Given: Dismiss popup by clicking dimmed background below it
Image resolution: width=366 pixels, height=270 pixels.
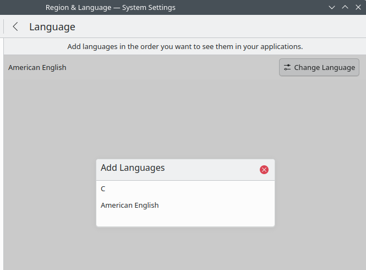Looking at the screenshot, I should coord(185,248).
